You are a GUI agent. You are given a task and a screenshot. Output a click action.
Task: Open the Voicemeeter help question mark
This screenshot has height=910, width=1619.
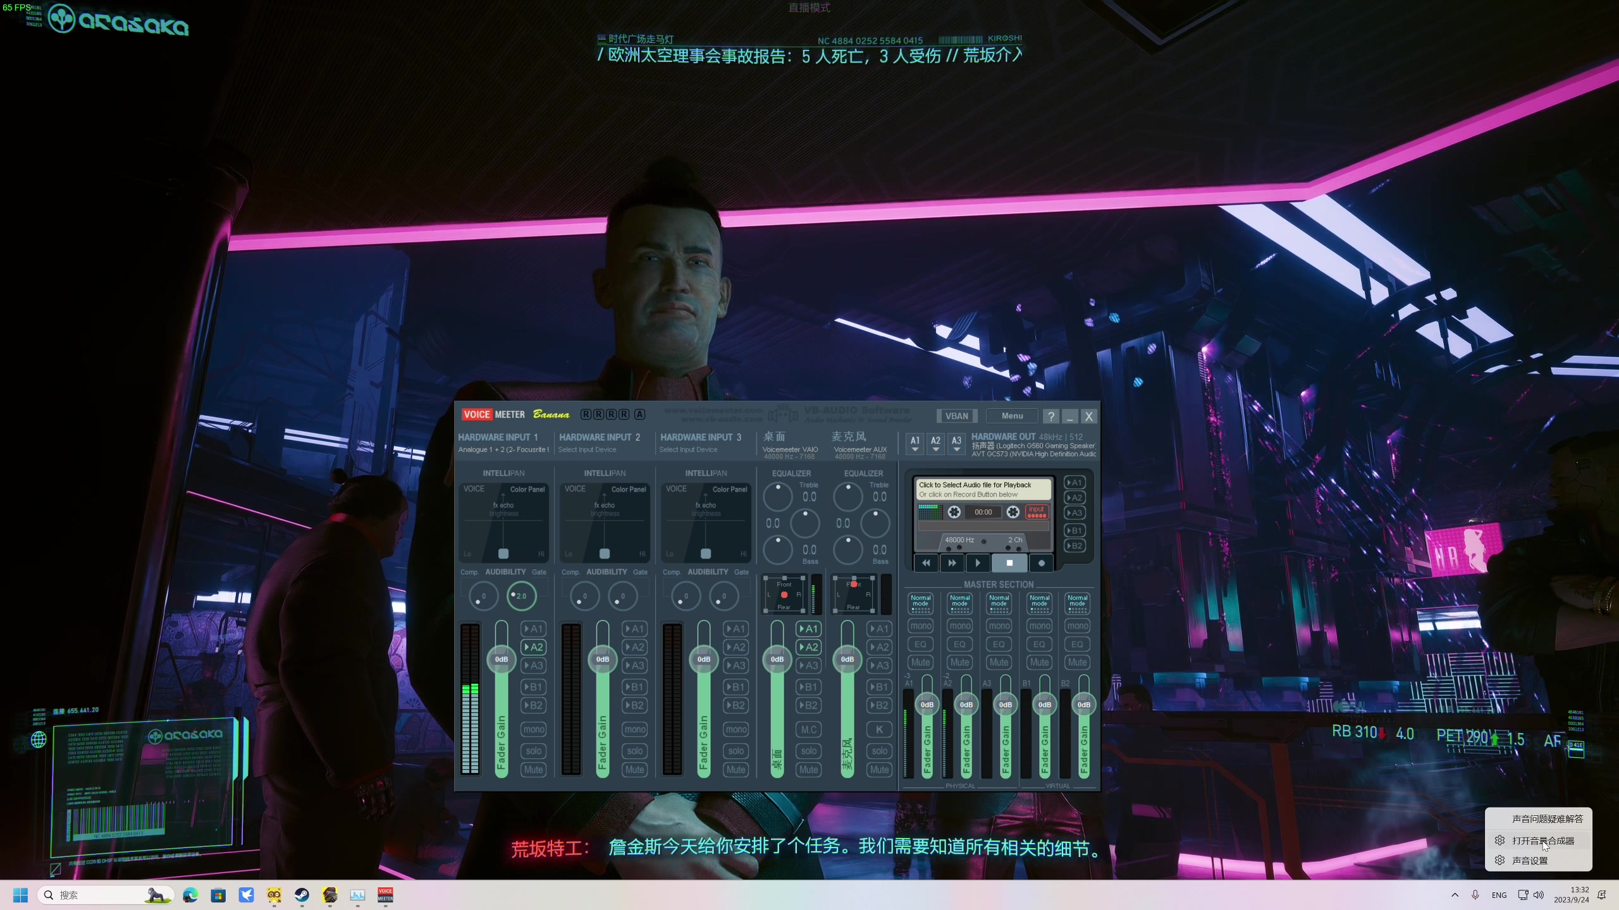[x=1051, y=416]
